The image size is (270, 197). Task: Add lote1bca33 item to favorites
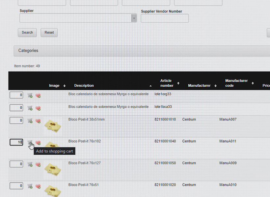[x=38, y=108]
